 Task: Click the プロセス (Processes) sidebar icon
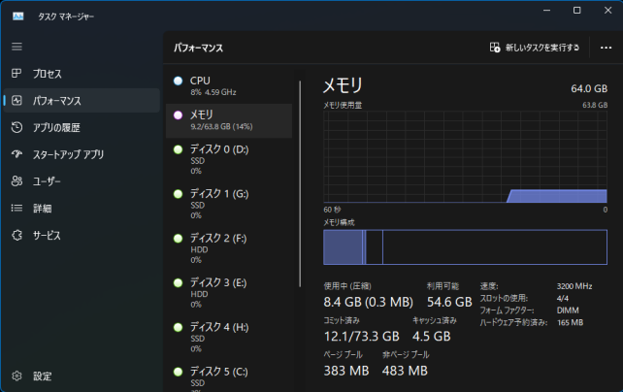coord(16,74)
